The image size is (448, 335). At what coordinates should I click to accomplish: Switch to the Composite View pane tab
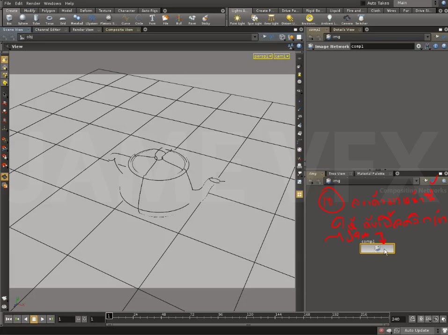pyautogui.click(x=119, y=29)
